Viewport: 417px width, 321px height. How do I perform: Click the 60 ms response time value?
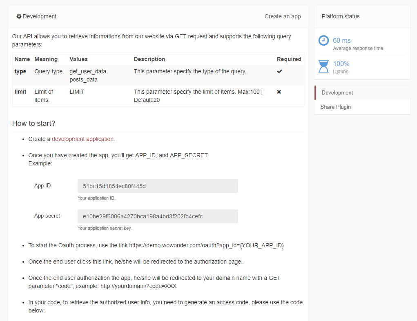point(342,40)
